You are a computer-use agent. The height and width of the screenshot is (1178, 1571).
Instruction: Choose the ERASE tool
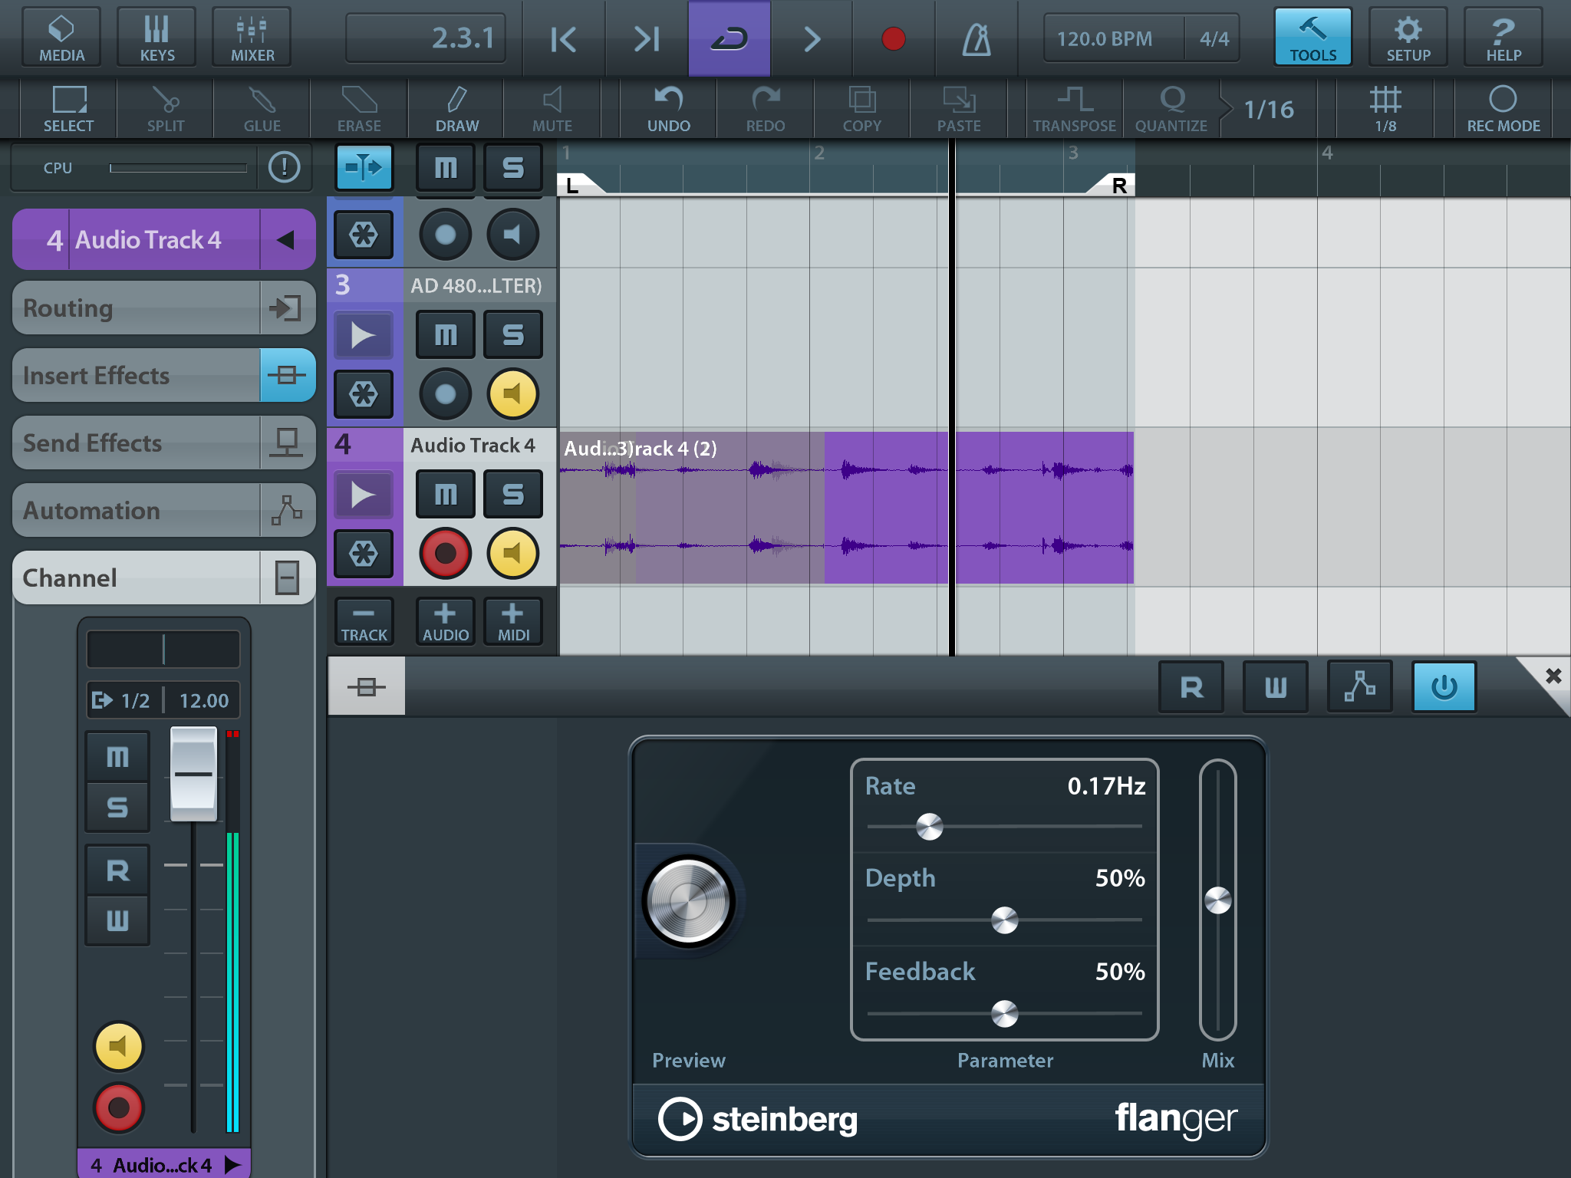[x=359, y=109]
